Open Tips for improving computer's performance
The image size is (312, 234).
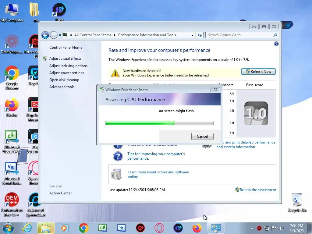click(156, 156)
